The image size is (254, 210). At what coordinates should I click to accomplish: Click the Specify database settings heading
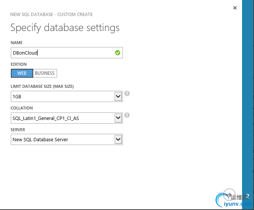tap(65, 28)
